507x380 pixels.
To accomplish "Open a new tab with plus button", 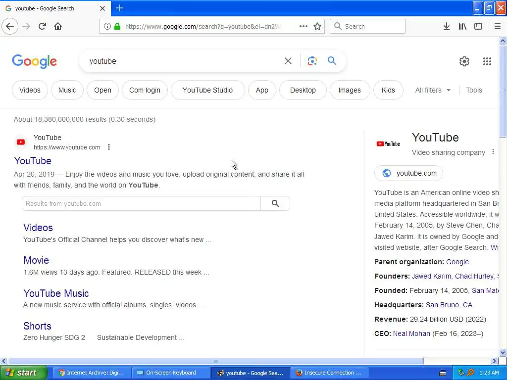I will [119, 8].
